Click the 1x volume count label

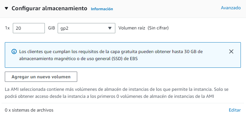[7, 28]
